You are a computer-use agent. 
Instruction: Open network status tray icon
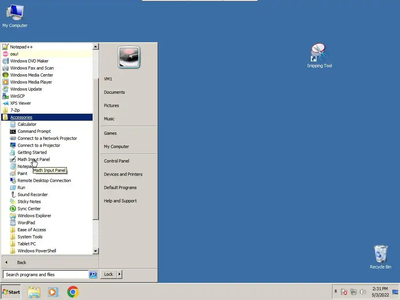[x=353, y=292]
